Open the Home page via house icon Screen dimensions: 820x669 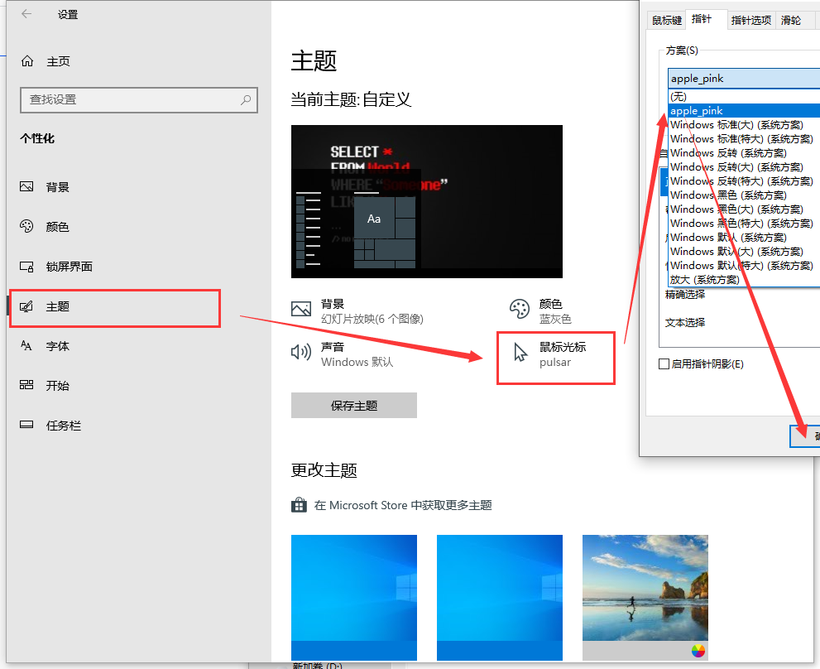tap(27, 61)
